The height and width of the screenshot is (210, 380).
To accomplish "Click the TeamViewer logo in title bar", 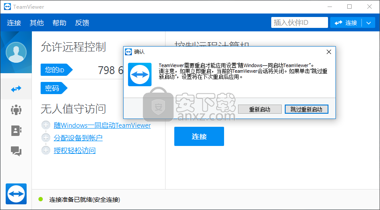I will click(7, 7).
